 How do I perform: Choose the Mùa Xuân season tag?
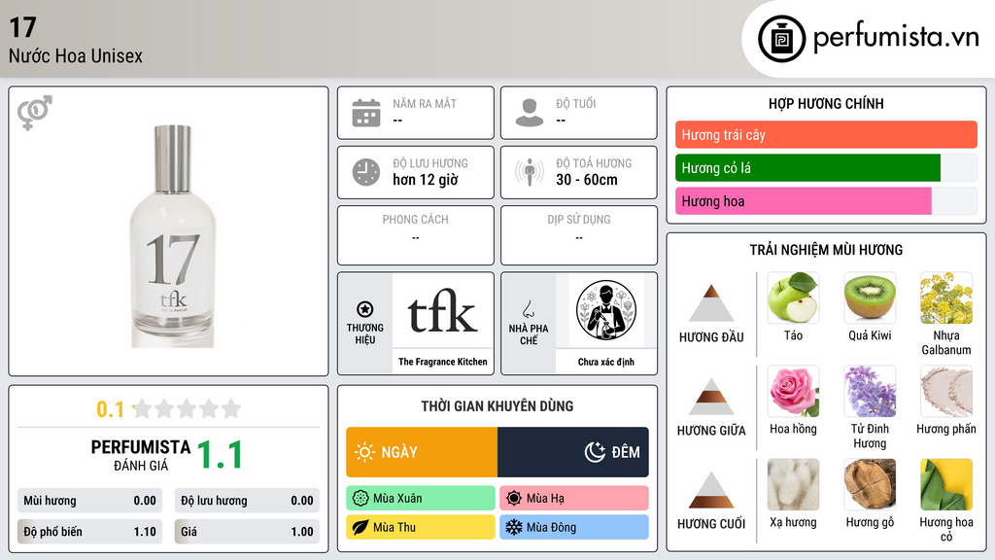421,499
